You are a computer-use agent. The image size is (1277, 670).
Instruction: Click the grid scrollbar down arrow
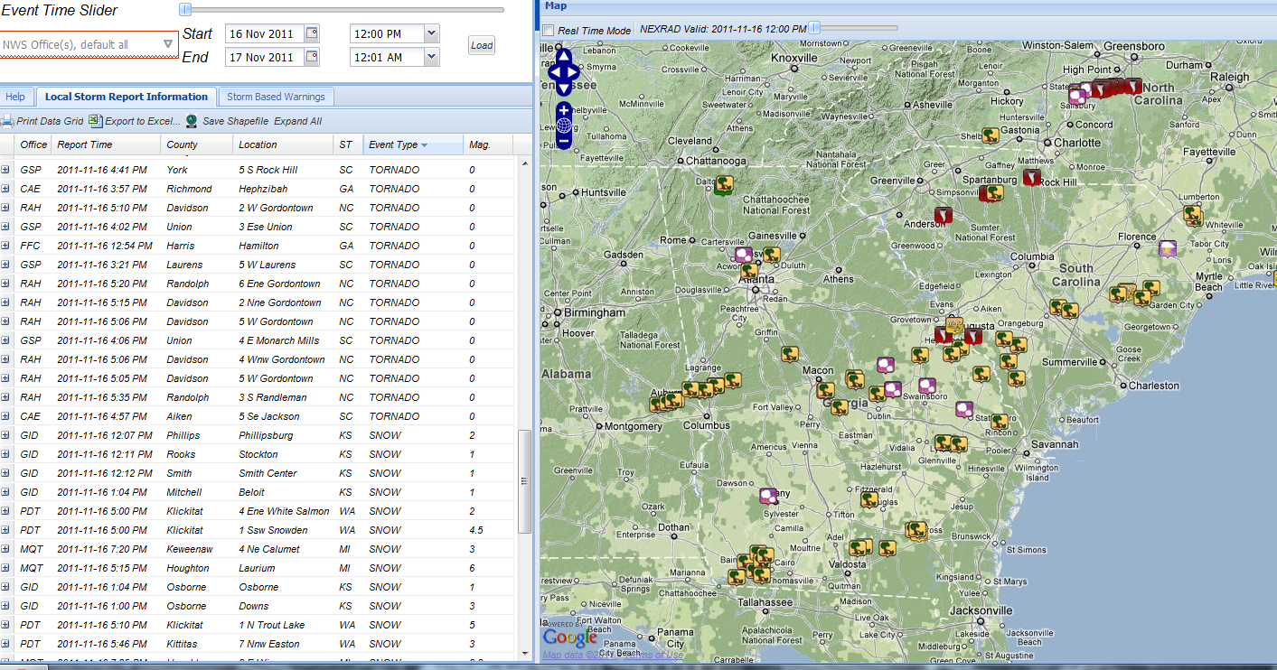click(524, 652)
